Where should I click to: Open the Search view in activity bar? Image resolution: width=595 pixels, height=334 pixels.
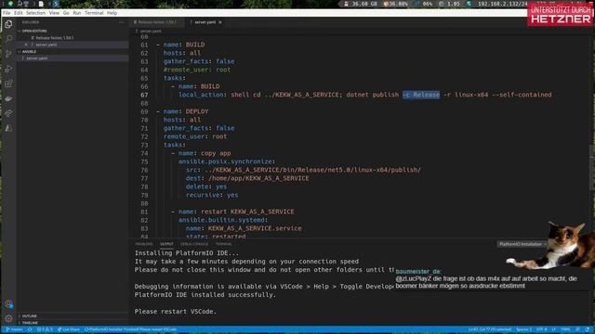pyautogui.click(x=8, y=39)
